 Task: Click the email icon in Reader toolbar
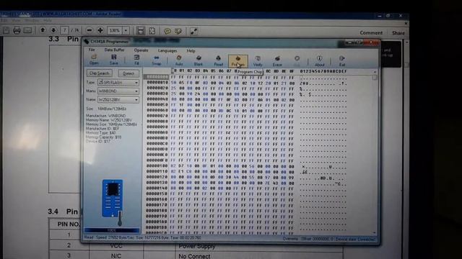27,30
